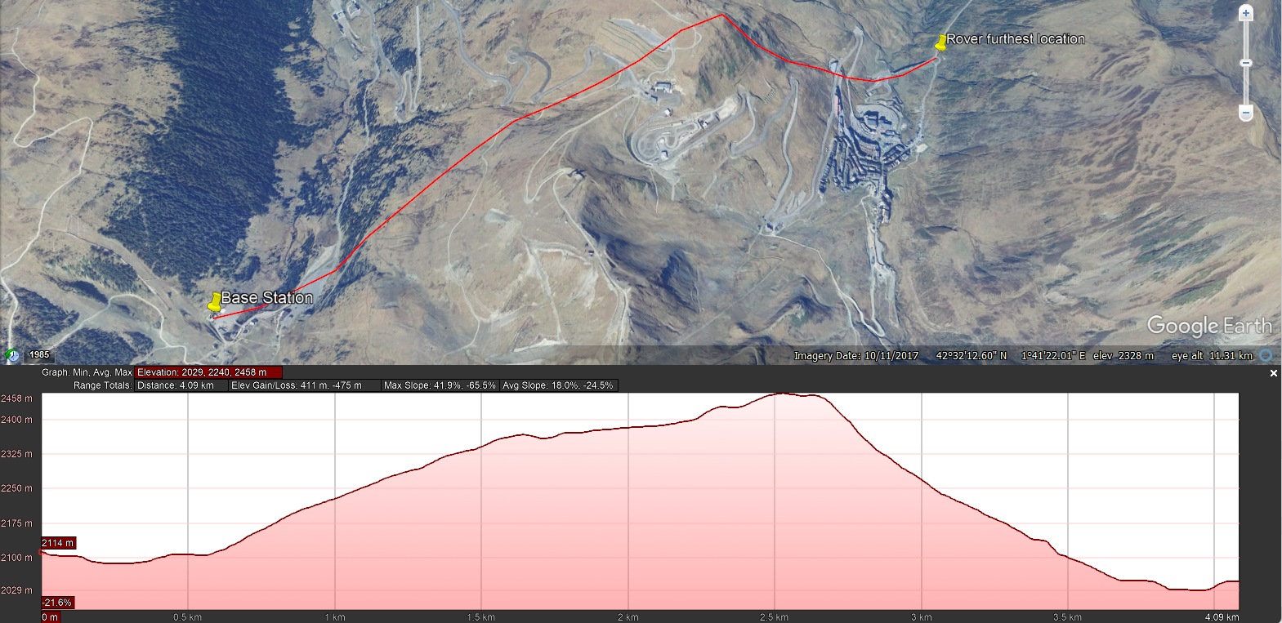Click the Elevation min avg max field
1282x623 pixels.
208,372
